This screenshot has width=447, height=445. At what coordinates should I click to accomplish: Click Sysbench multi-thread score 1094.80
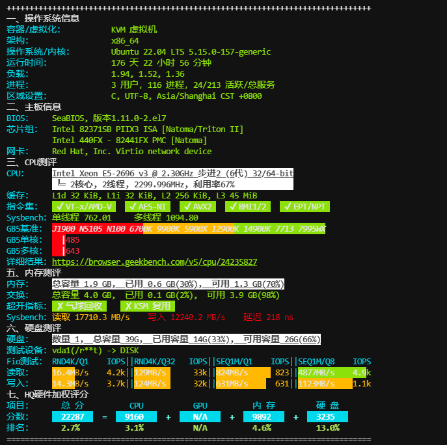point(166,218)
